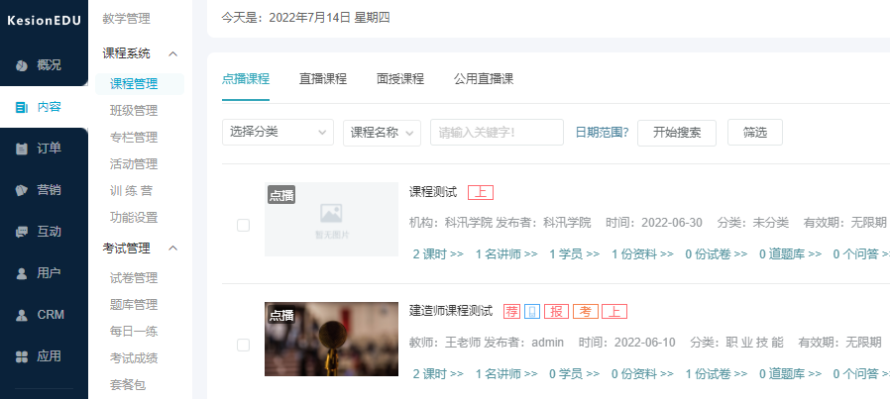Image resolution: width=890 pixels, height=399 pixels.
Task: Open the 互动 interaction sidebar icon
Action: 22,232
